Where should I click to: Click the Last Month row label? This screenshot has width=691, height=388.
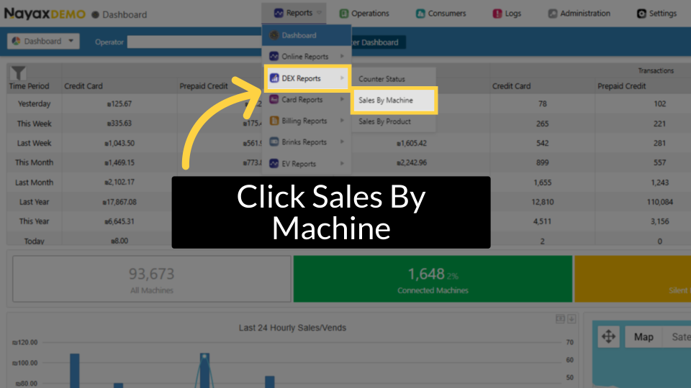click(34, 182)
